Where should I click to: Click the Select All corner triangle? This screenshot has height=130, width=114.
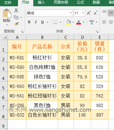coord(5,37)
